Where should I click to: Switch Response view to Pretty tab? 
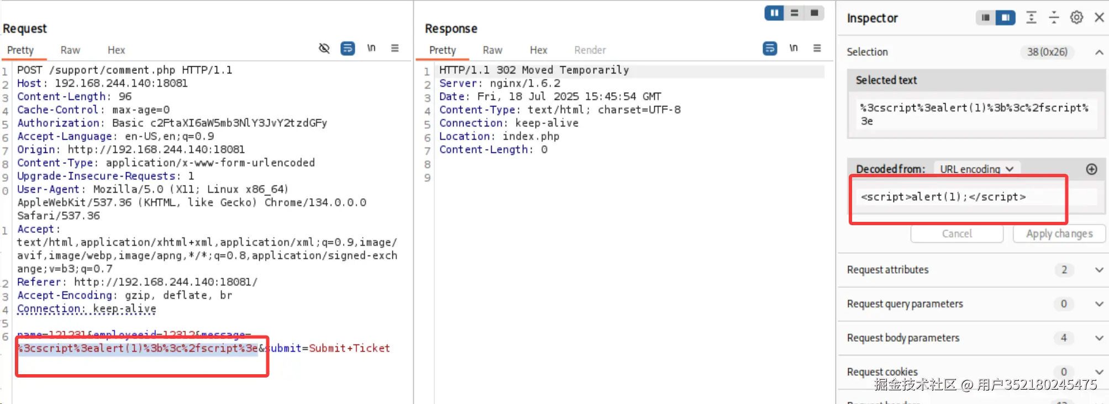click(443, 50)
